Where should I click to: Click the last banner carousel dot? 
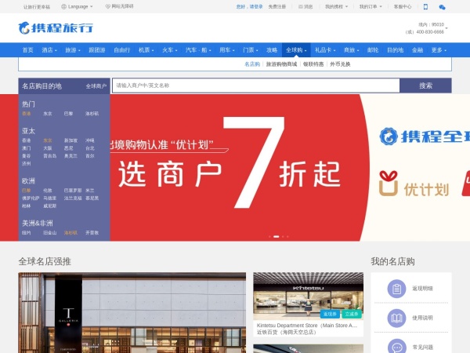click(287, 237)
